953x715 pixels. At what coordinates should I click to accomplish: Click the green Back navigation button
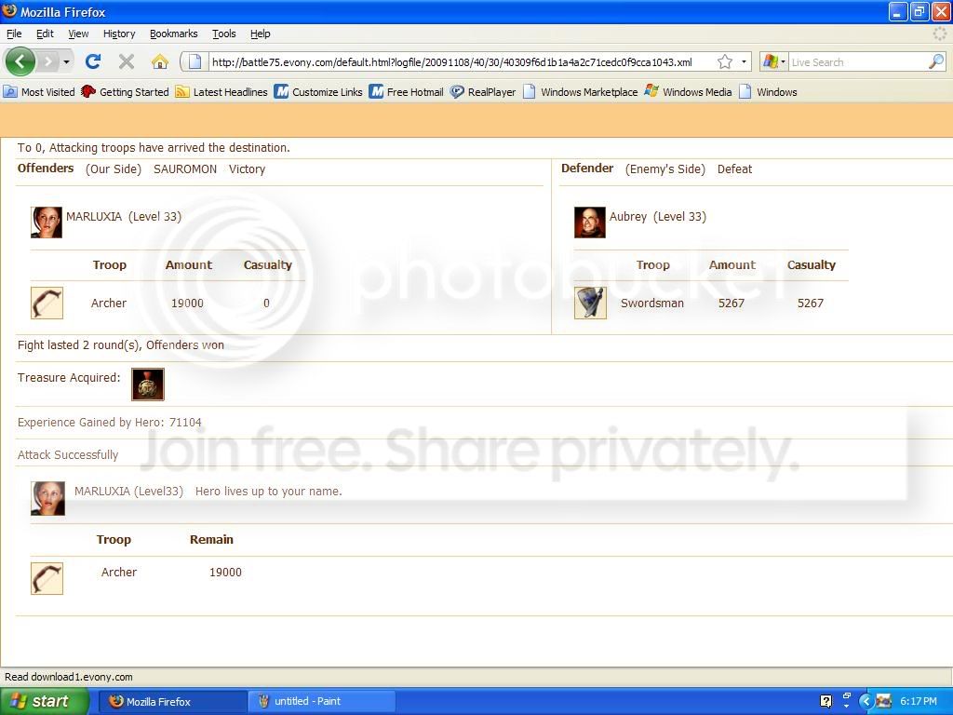click(20, 62)
